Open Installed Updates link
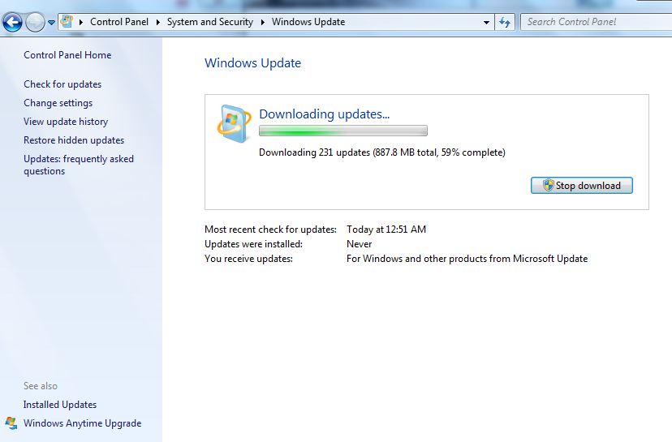Screen dimensions: 672x442 tap(59, 405)
